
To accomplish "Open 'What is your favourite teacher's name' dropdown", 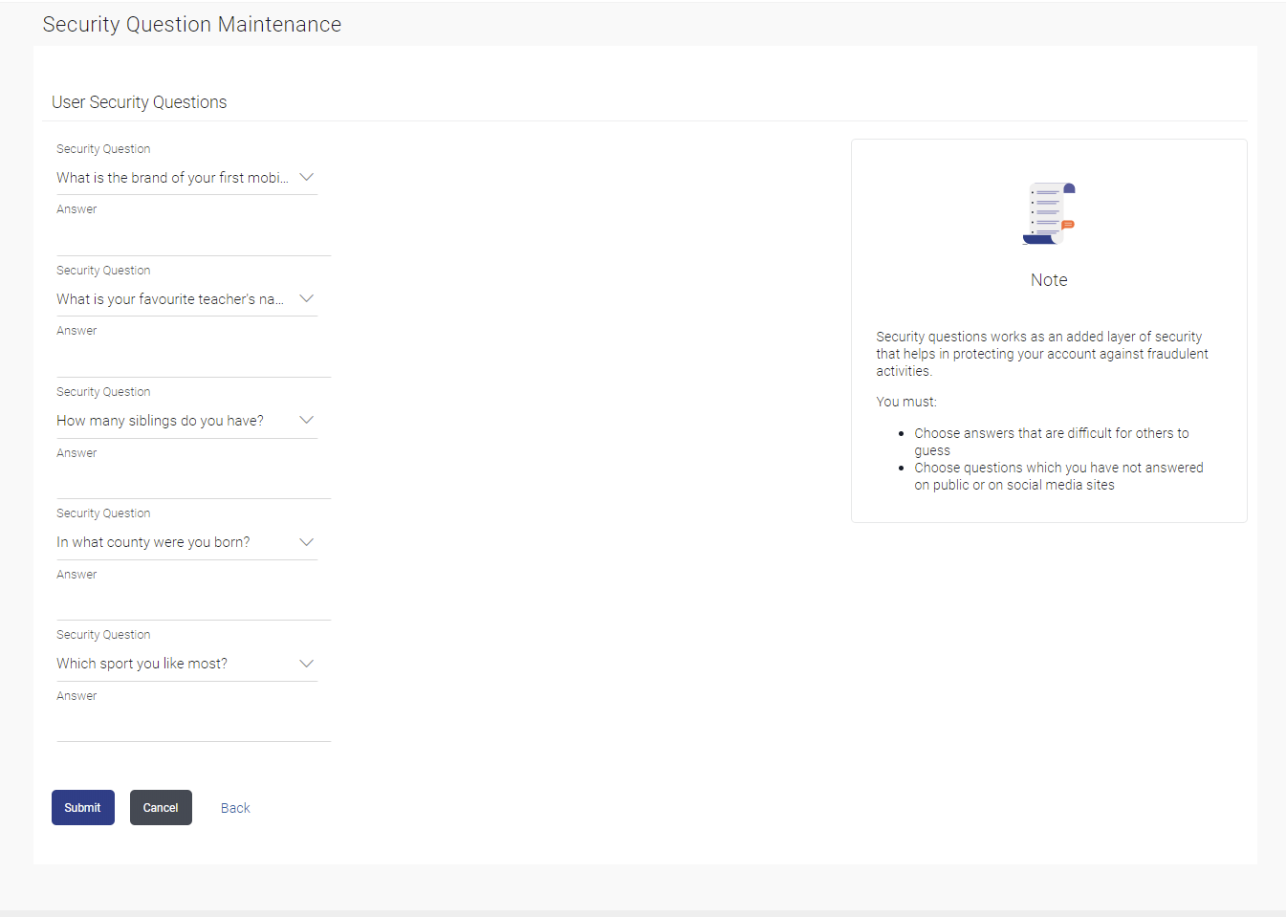I will tap(186, 299).
